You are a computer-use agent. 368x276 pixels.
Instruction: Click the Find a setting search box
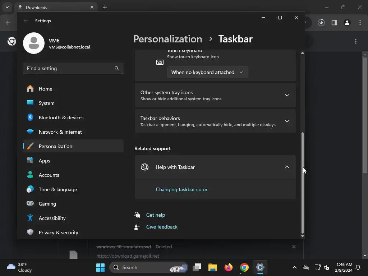(73, 68)
